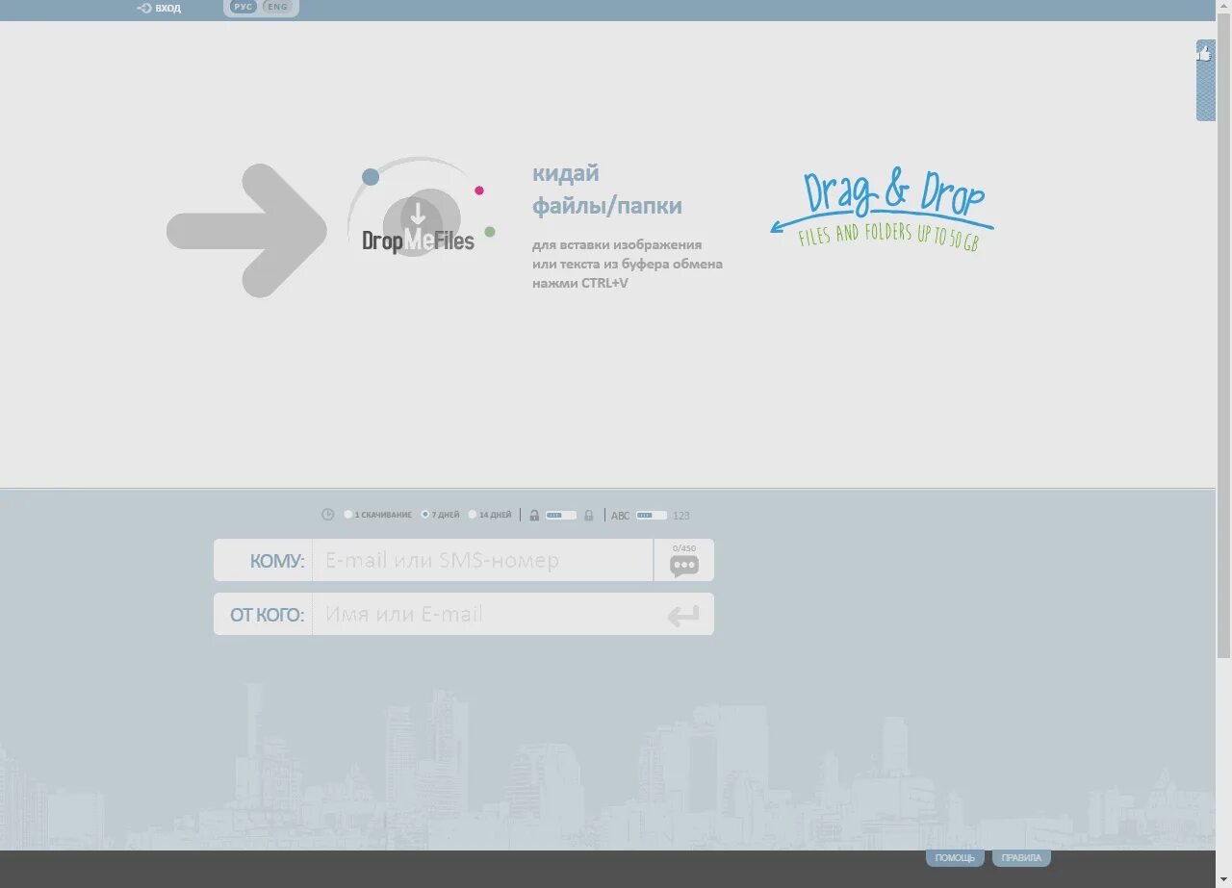Screen dimensions: 1232x888
Task: Select the 1 скачивание option
Action: point(378,515)
